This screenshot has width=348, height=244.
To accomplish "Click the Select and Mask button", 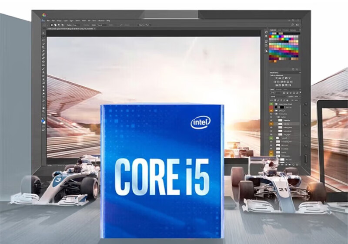I will coord(144,25).
